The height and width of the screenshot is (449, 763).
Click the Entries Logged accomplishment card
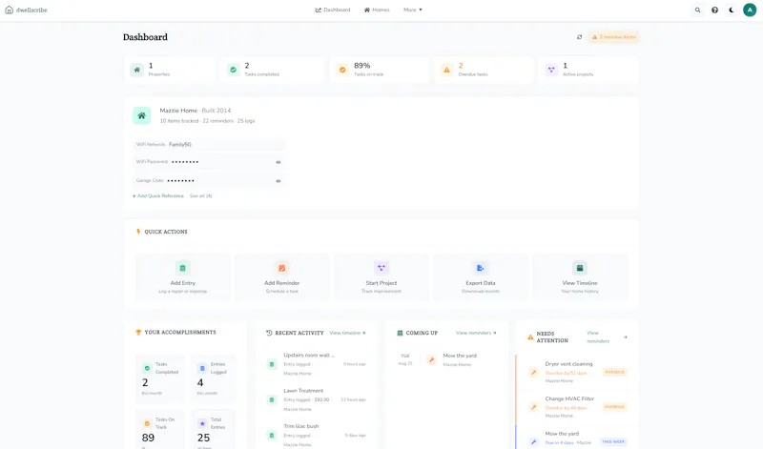pyautogui.click(x=211, y=379)
